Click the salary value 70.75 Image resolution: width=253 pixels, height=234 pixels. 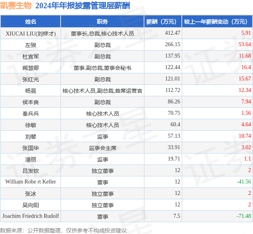click(x=174, y=113)
